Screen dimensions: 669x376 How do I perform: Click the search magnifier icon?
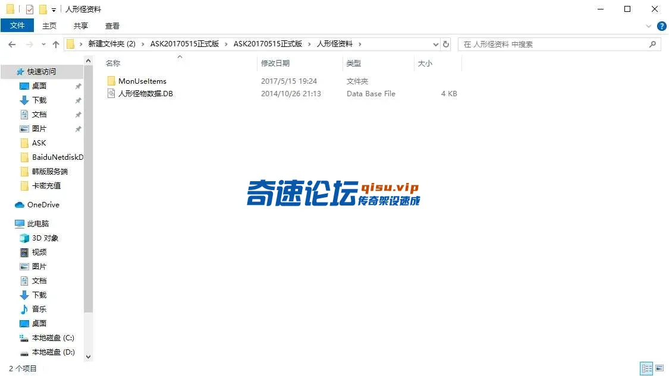click(x=652, y=45)
